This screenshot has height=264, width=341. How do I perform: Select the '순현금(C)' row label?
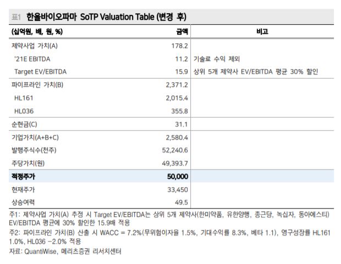coord(25,124)
